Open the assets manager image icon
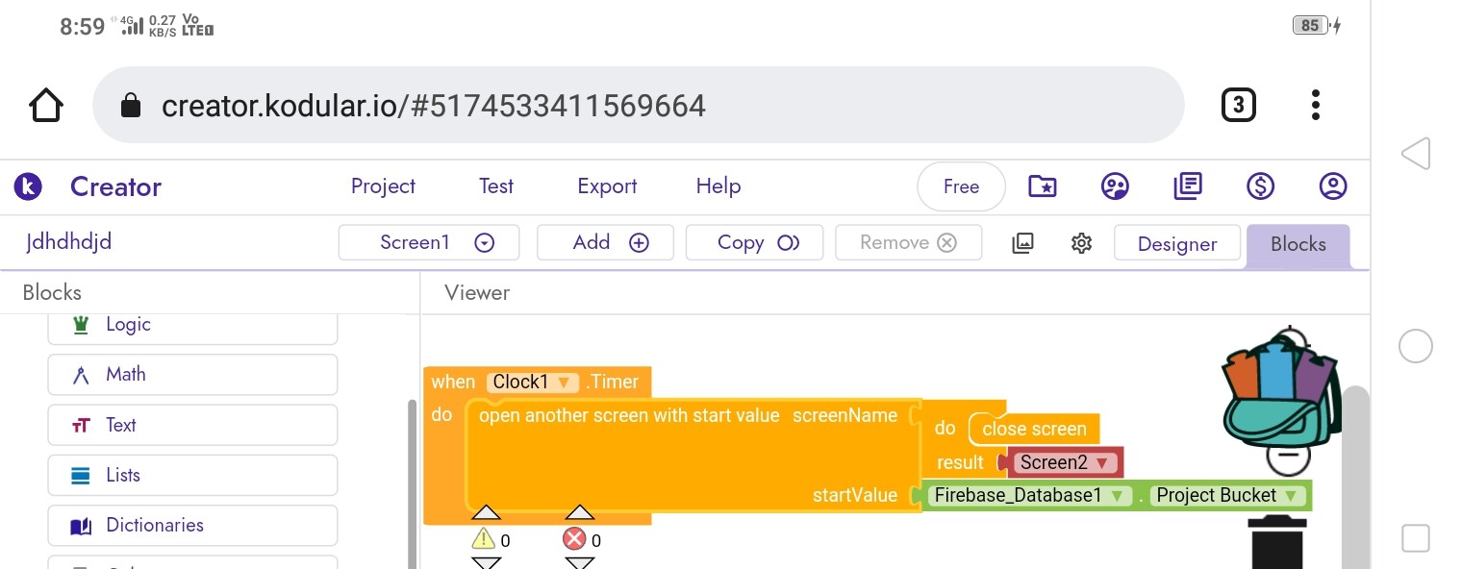 click(x=1022, y=243)
